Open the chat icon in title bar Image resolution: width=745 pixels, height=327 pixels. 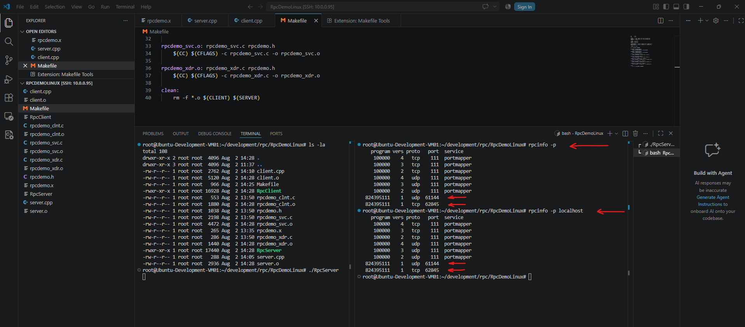(485, 7)
